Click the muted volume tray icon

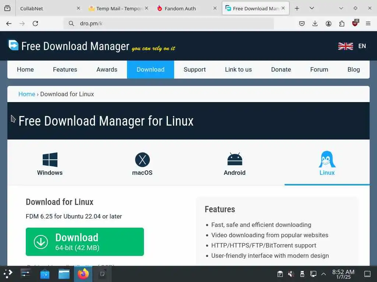pos(291,274)
